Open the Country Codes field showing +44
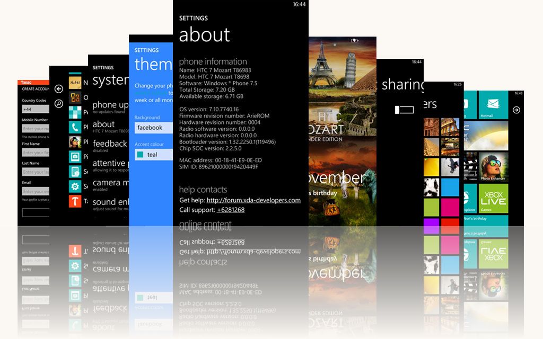 click(36, 109)
